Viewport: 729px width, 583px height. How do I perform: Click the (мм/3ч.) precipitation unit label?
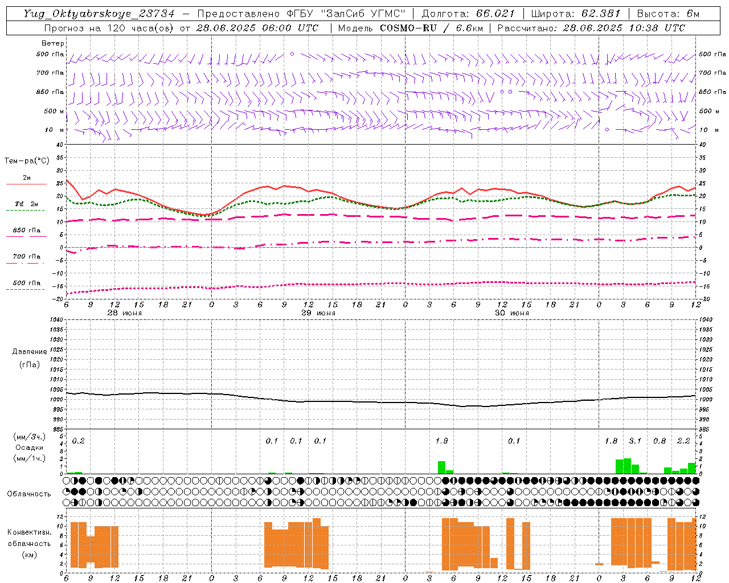click(x=29, y=437)
